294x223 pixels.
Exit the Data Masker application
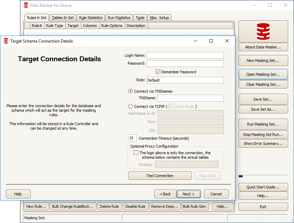coord(263,207)
